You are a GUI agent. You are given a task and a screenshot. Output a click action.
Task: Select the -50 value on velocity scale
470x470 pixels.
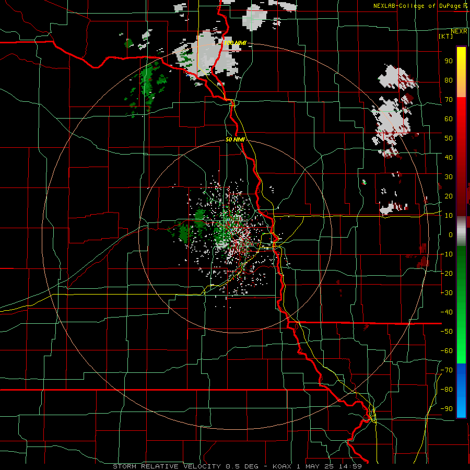click(446, 332)
